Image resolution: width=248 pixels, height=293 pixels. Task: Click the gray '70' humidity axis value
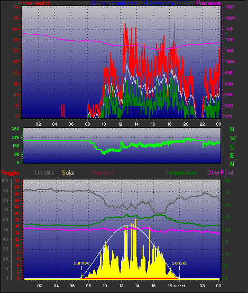5,210
